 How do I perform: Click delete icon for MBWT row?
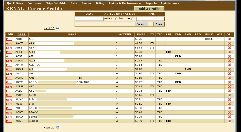[229, 104]
